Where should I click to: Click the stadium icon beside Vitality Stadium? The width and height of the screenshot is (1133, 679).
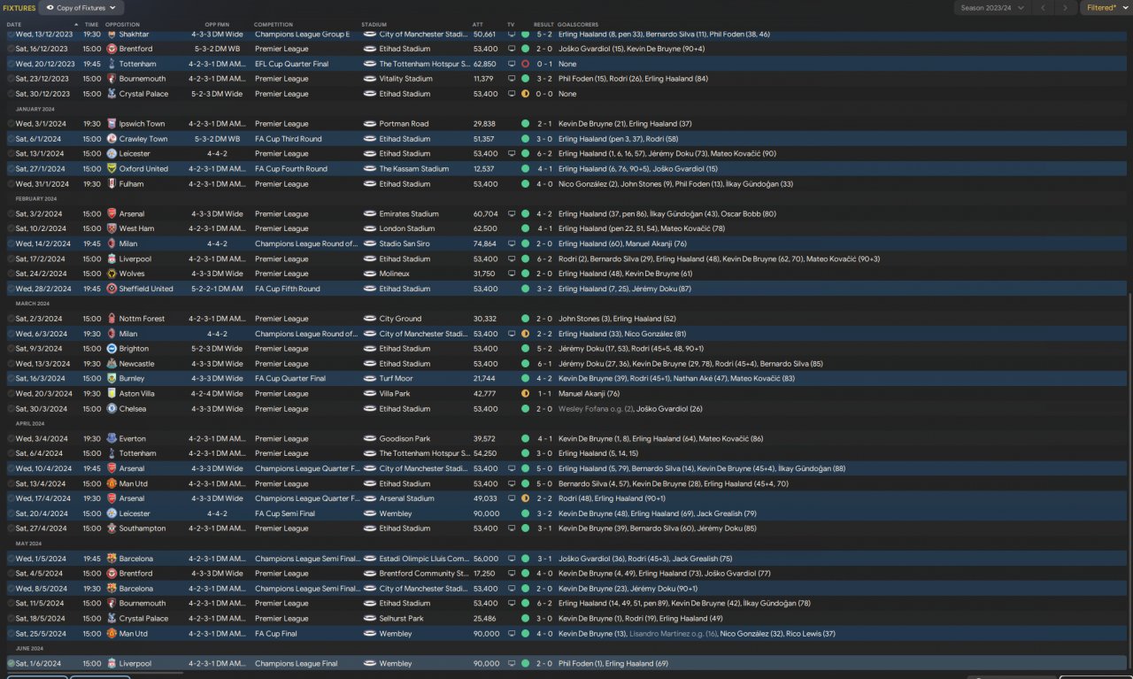point(370,79)
